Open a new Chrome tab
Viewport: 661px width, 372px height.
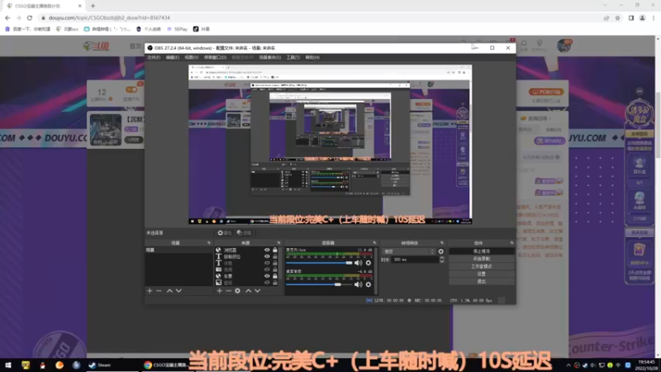coord(93,6)
